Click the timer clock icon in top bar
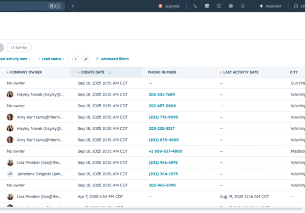 (296, 6)
